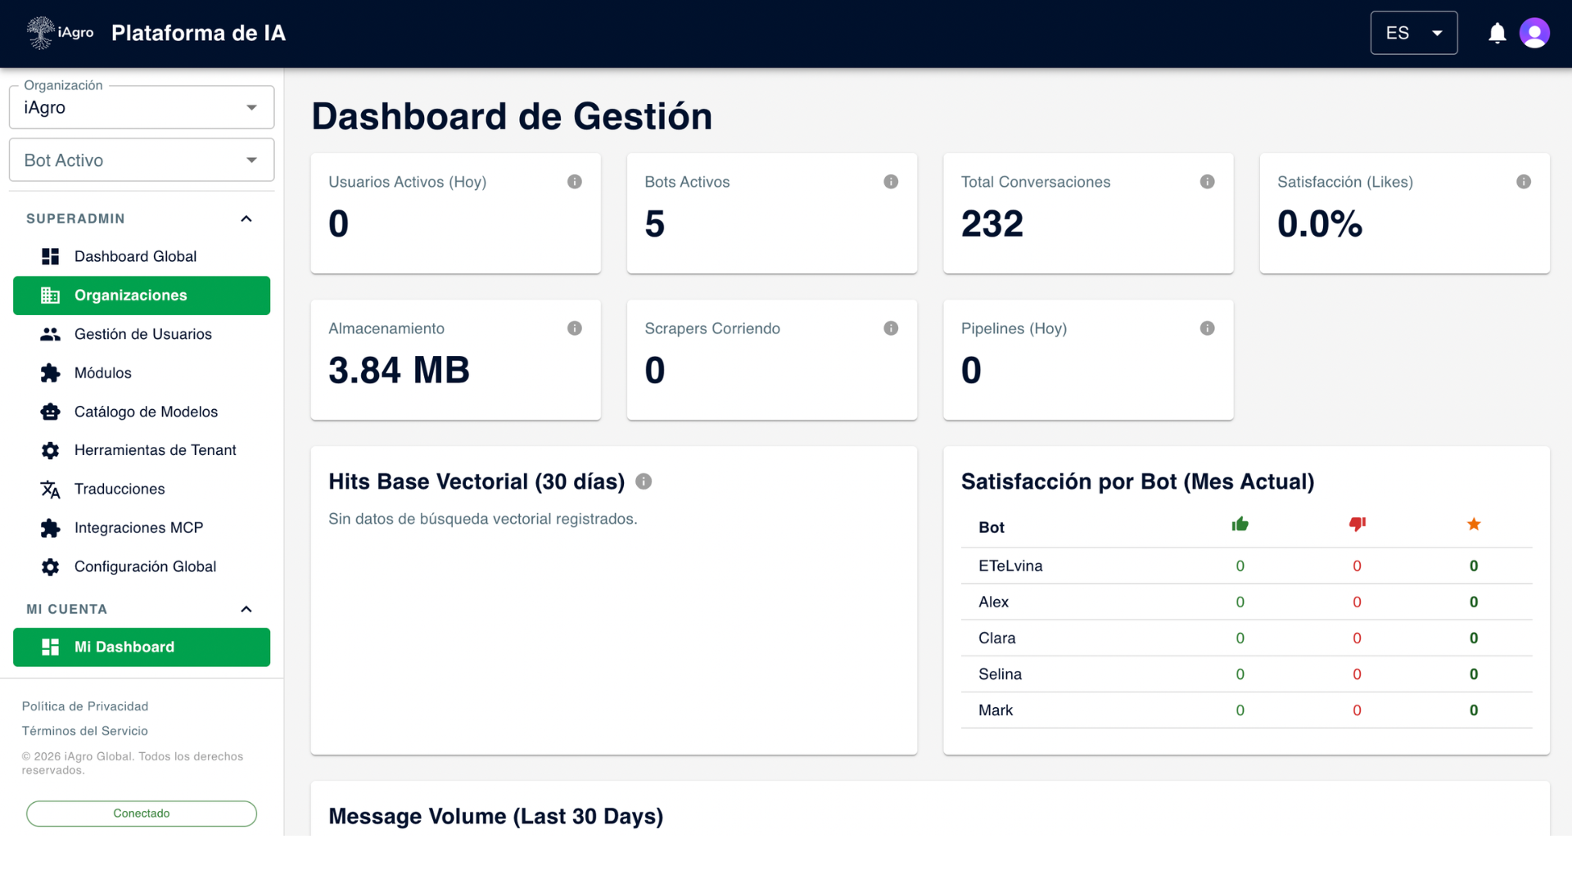Click the Conectado status button

[x=141, y=814]
